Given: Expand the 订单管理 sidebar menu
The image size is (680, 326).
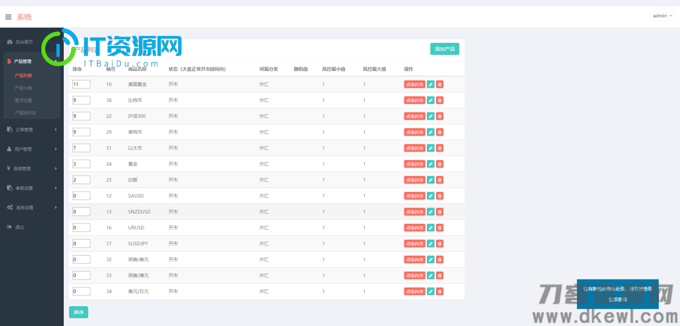Looking at the screenshot, I should tap(32, 130).
